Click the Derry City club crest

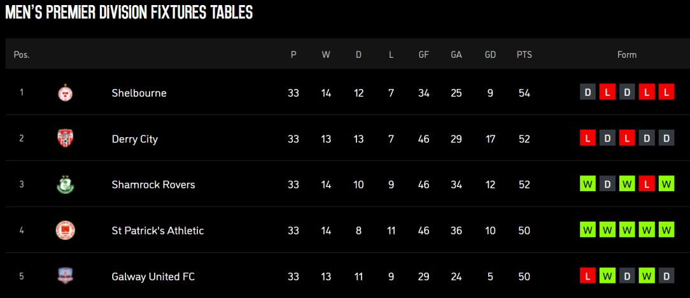[x=65, y=139]
